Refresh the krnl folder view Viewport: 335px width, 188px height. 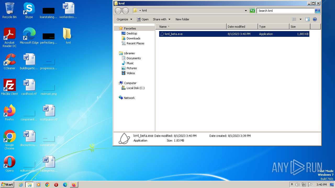[x=252, y=11]
